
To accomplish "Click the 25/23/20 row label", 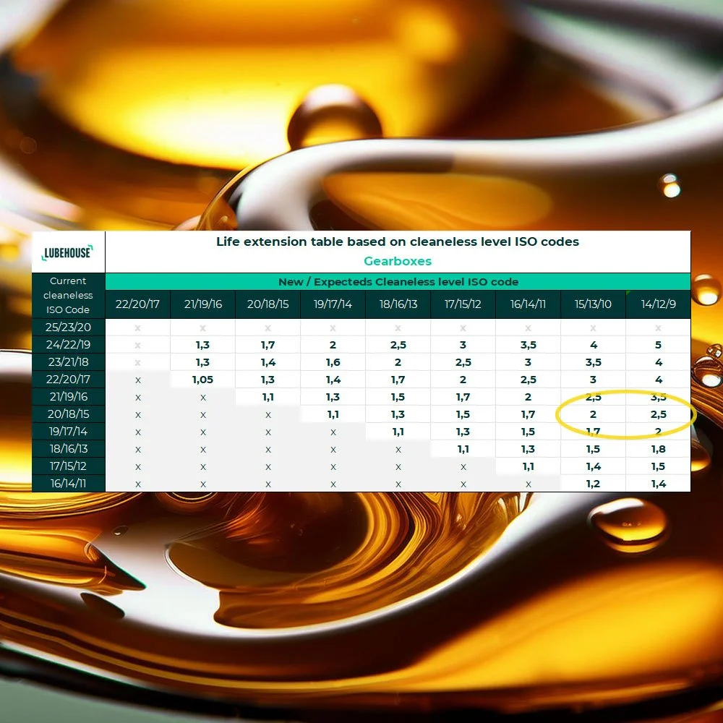I will pos(68,328).
